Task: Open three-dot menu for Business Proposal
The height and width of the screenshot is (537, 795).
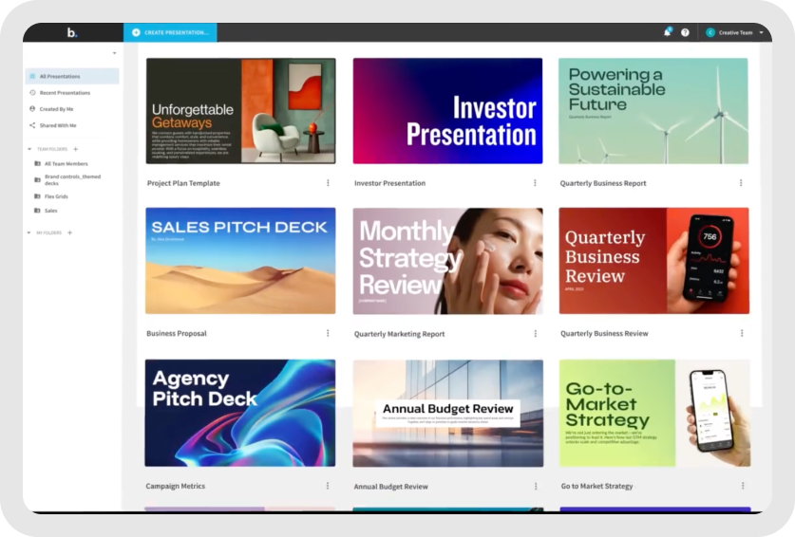Action: tap(328, 333)
